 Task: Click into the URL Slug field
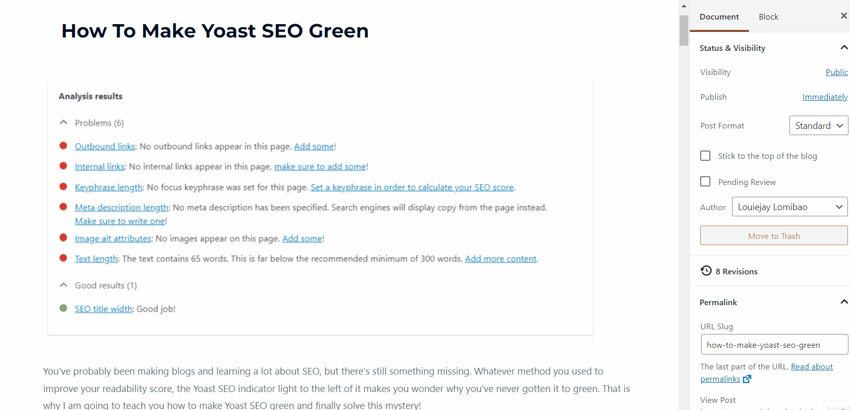775,344
